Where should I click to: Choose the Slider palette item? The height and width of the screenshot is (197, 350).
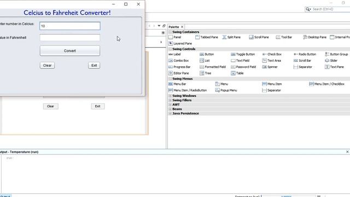click(x=331, y=61)
